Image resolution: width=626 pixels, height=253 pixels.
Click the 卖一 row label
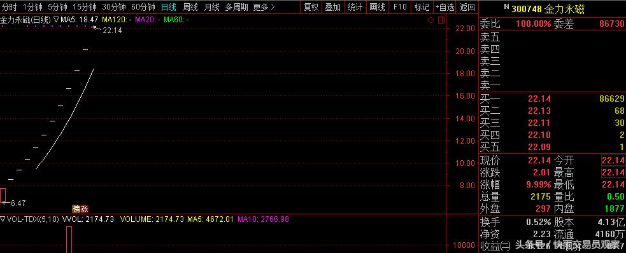(490, 85)
